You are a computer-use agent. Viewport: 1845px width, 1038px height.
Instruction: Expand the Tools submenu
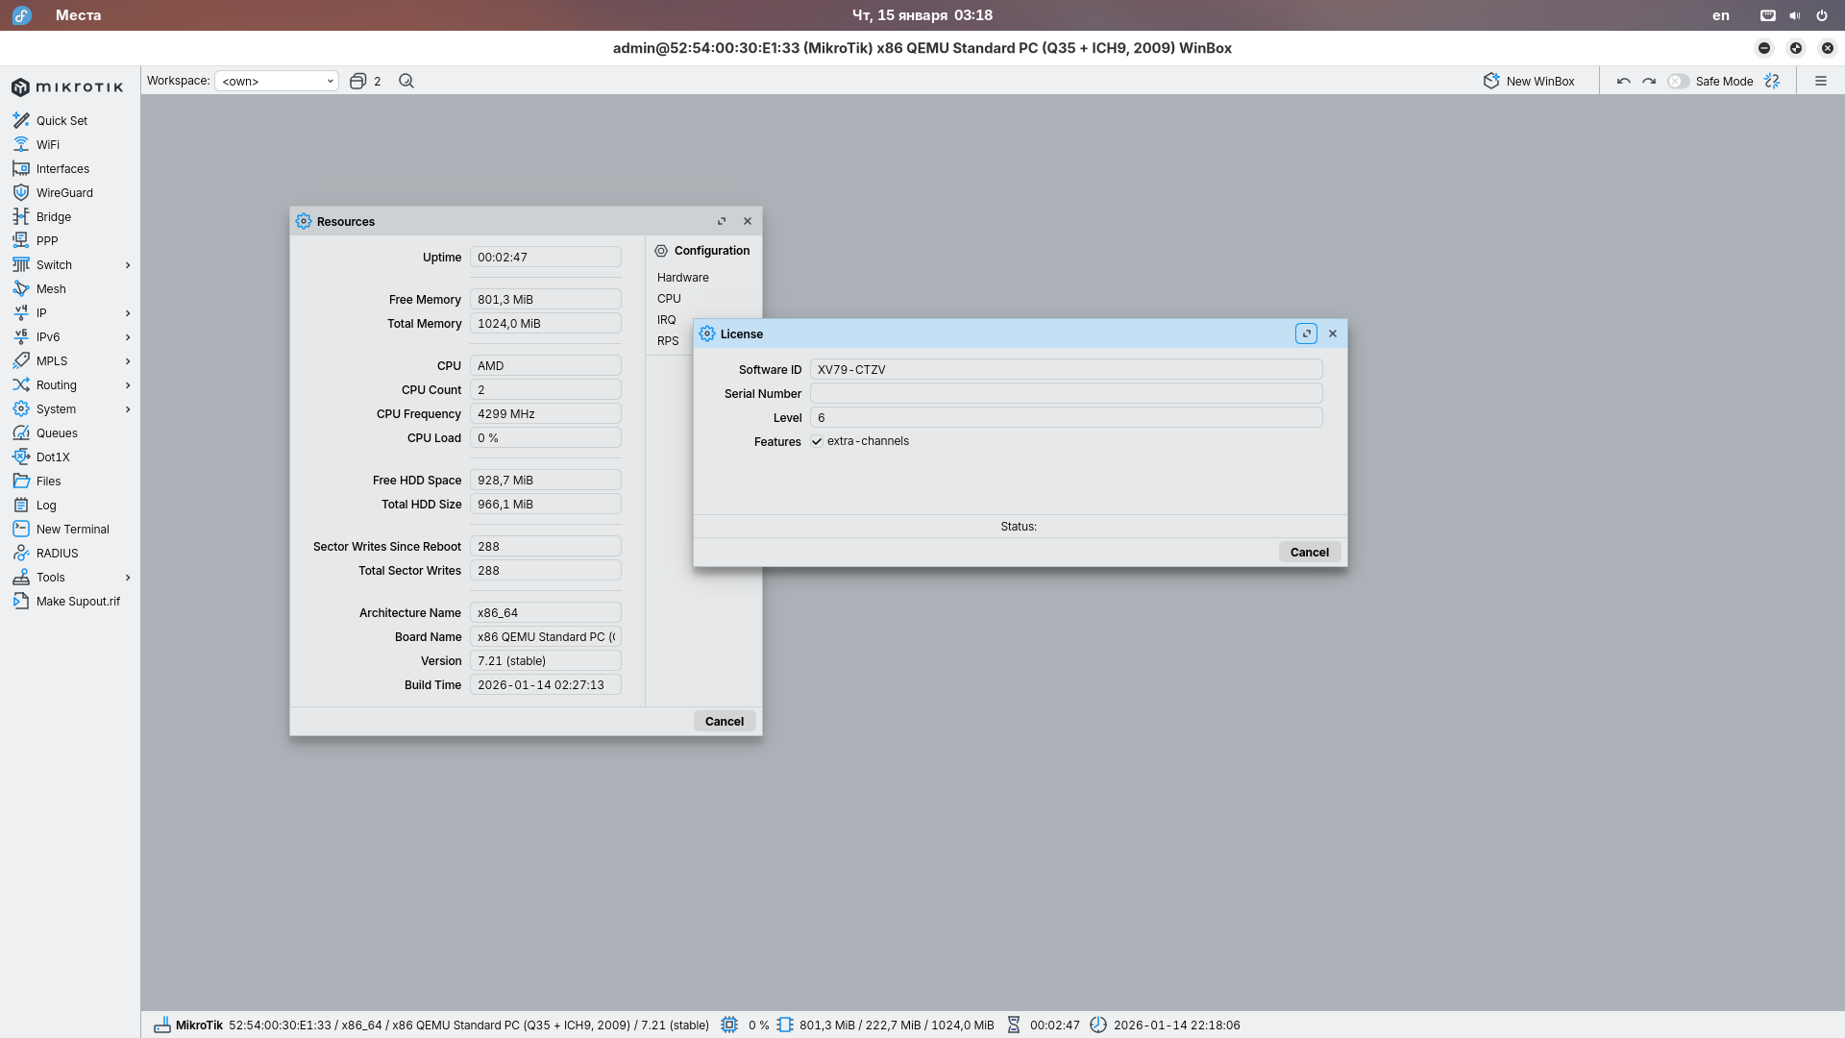[128, 578]
